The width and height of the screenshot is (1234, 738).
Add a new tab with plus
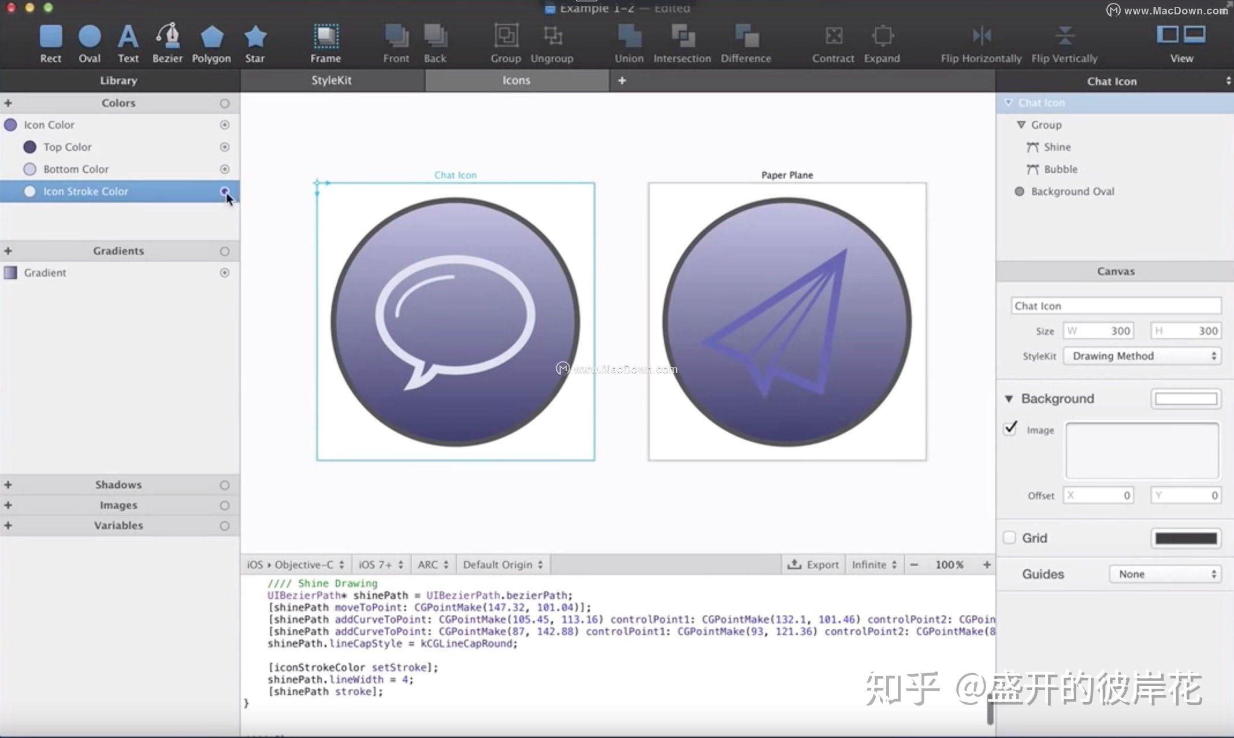[622, 80]
